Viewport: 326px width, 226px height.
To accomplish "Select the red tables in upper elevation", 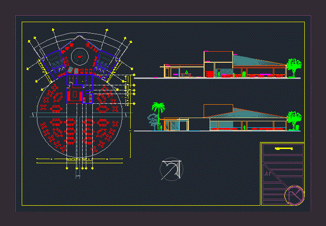I will tap(259, 74).
